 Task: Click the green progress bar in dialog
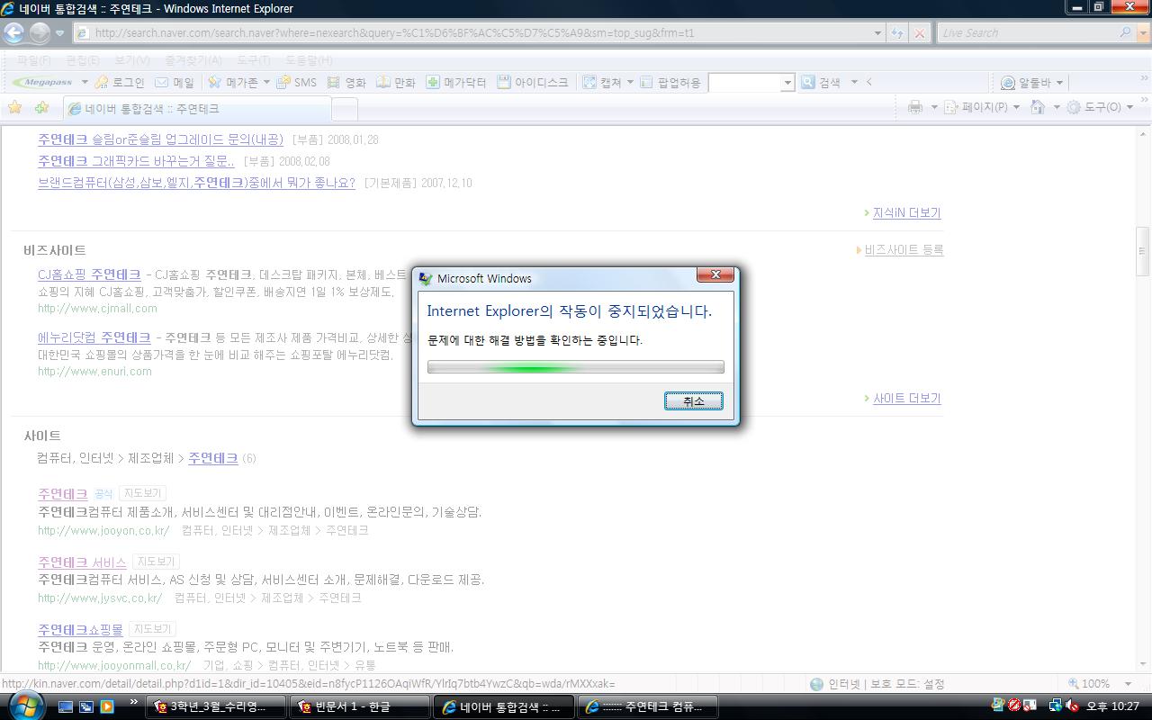[x=576, y=367]
